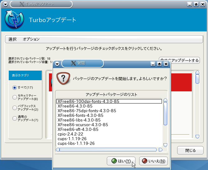
Task: Click the horizontal scrollbar left arrow
Action: coord(58,150)
